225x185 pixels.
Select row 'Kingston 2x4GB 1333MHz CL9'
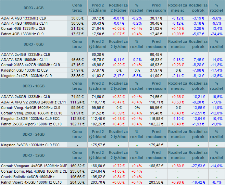(112, 76)
